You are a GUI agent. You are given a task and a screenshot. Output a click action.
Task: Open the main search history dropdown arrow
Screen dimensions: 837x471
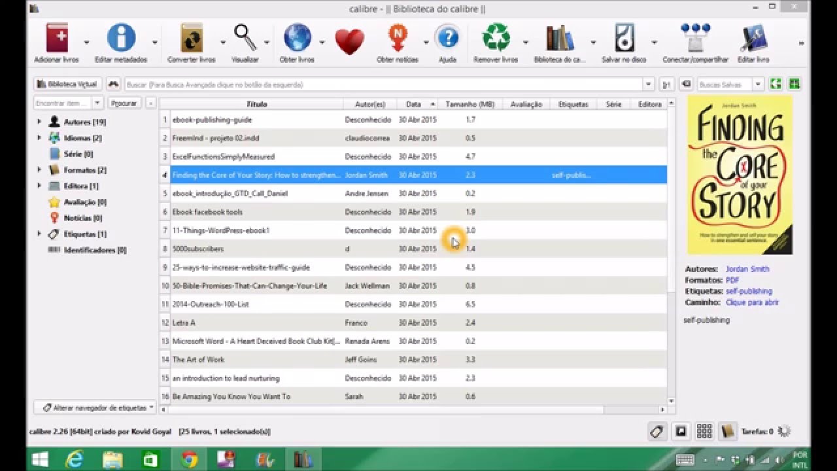tap(649, 84)
